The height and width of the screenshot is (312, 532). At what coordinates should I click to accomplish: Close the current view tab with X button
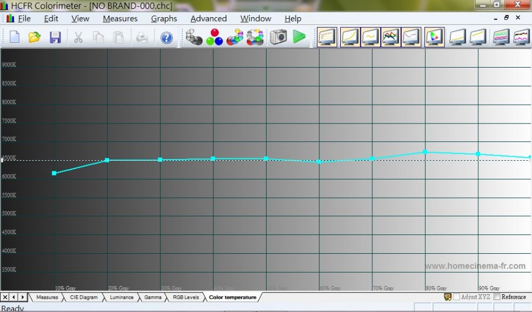[5, 297]
